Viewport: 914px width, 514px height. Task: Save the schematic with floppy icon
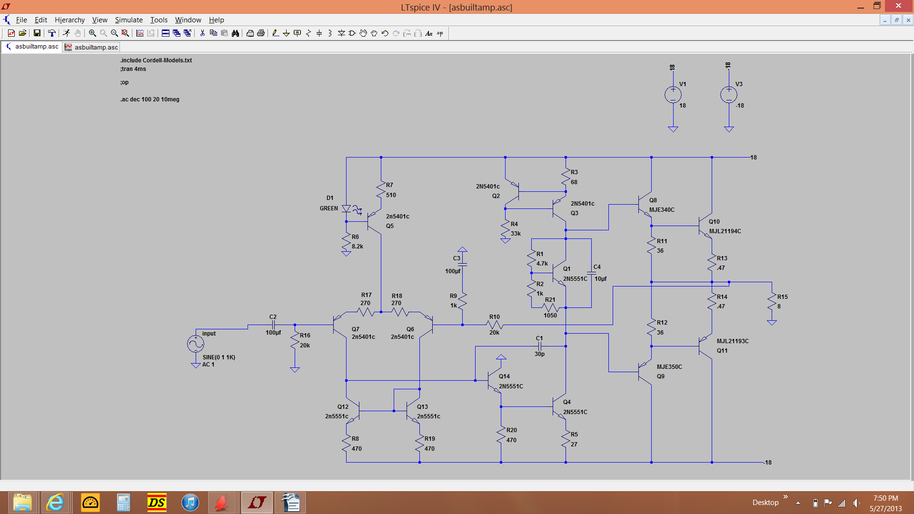37,33
